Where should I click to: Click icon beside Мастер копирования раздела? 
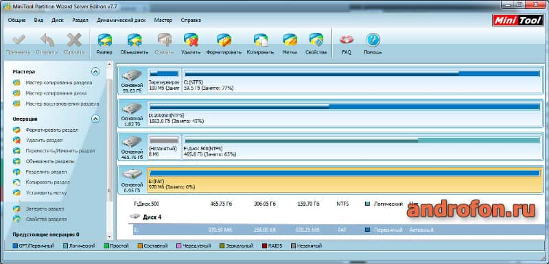tap(16, 83)
